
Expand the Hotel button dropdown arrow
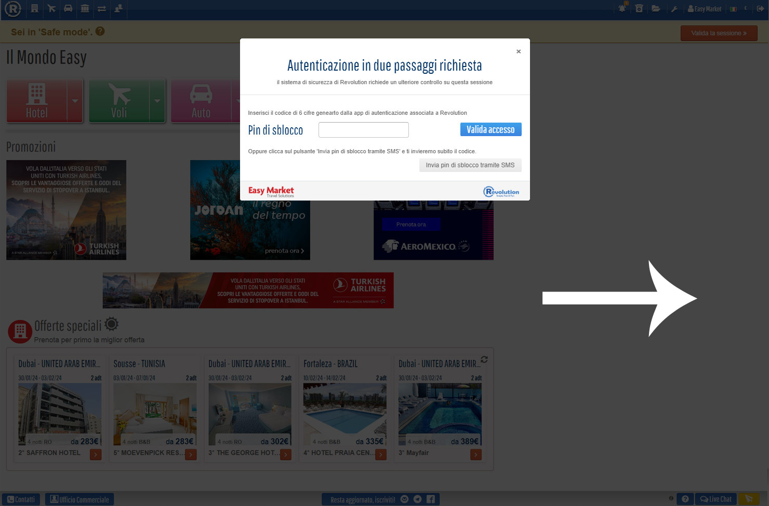(x=75, y=101)
